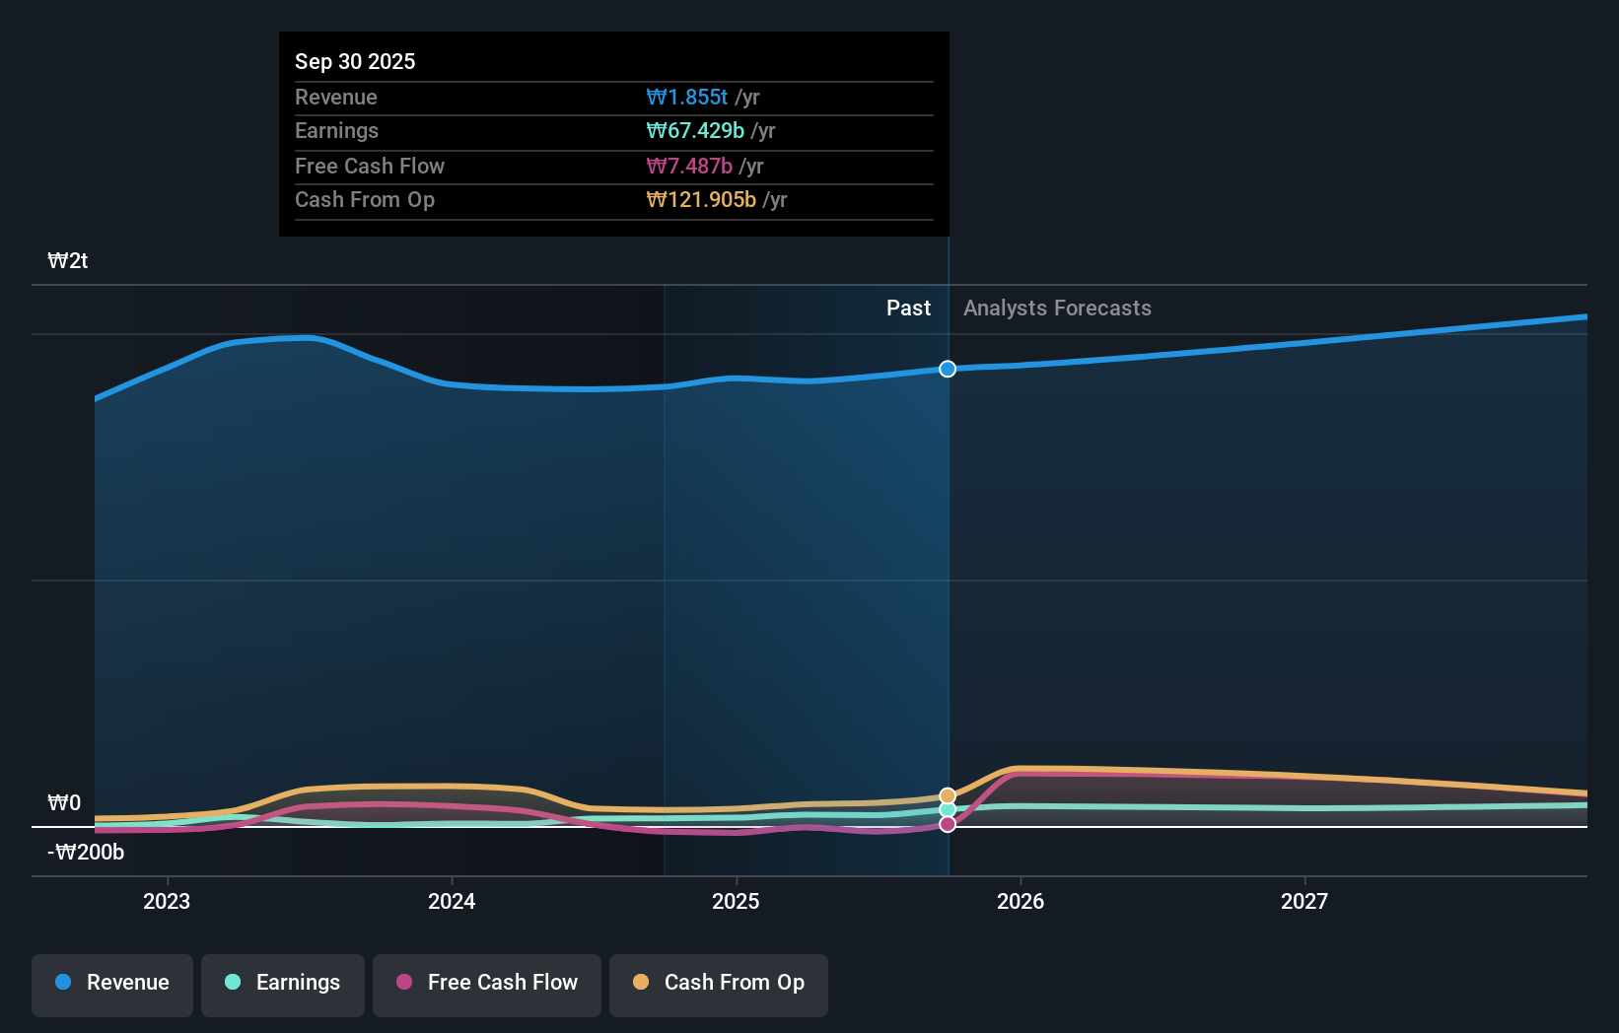
Task: Hide the Free Cash Flow series
Action: coord(486,984)
